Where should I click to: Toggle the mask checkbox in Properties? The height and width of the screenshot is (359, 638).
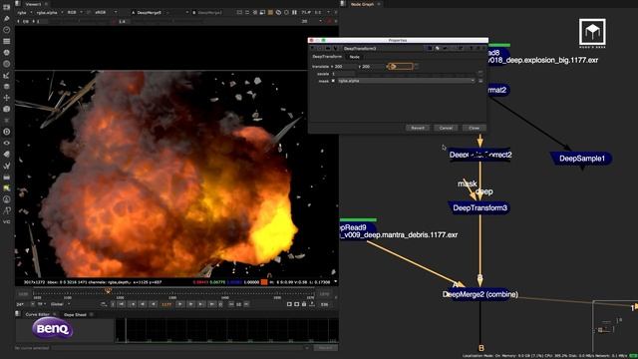click(x=333, y=81)
